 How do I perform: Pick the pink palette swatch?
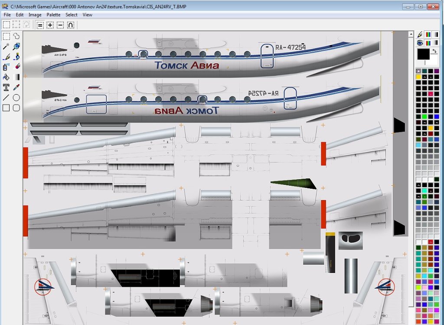(431, 94)
